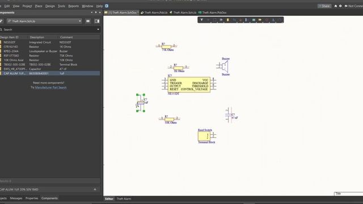Screen dimensions: 363x204
Task: Select the text string (A) tool
Action: 273,20
